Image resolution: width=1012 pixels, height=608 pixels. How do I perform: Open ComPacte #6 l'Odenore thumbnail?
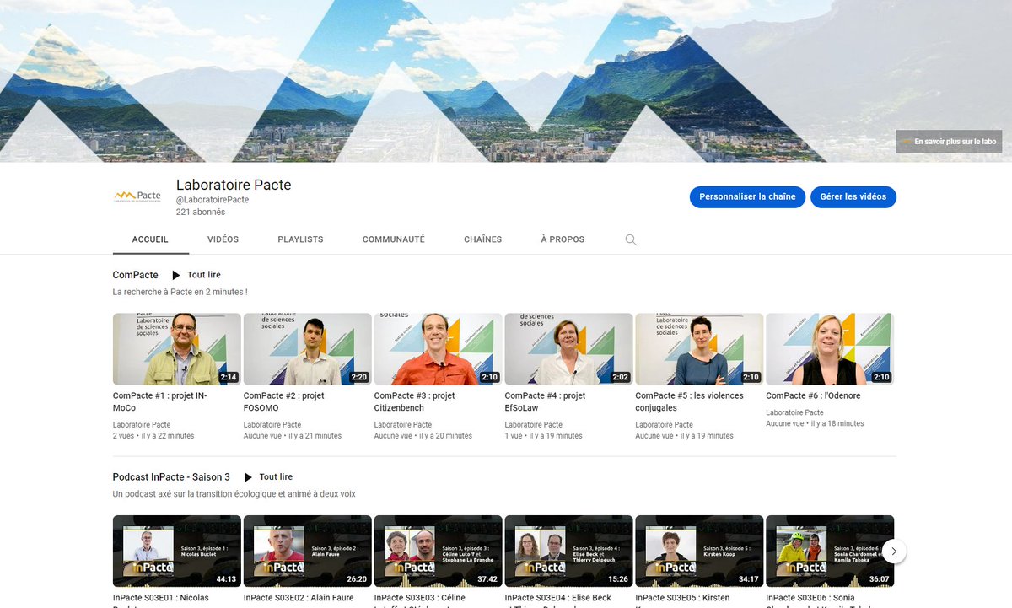(830, 349)
